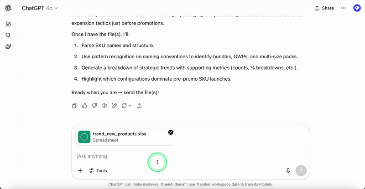Open the ChatGPT 4o model selector
The height and width of the screenshot is (189, 365).
coord(40,8)
